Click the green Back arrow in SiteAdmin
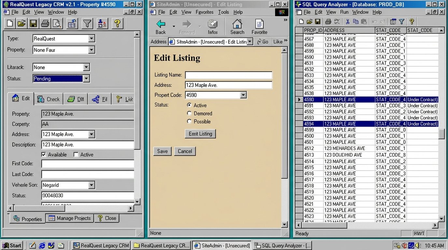Image resolution: width=448 pixels, height=250 pixels. pyautogui.click(x=161, y=24)
